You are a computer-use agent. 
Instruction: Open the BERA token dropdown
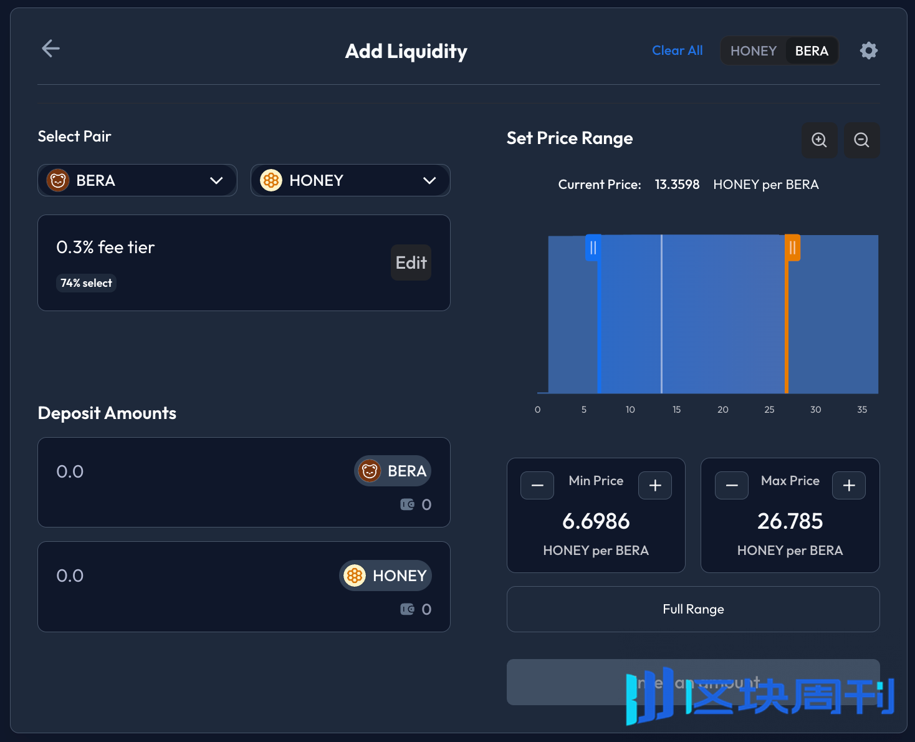[x=137, y=181]
